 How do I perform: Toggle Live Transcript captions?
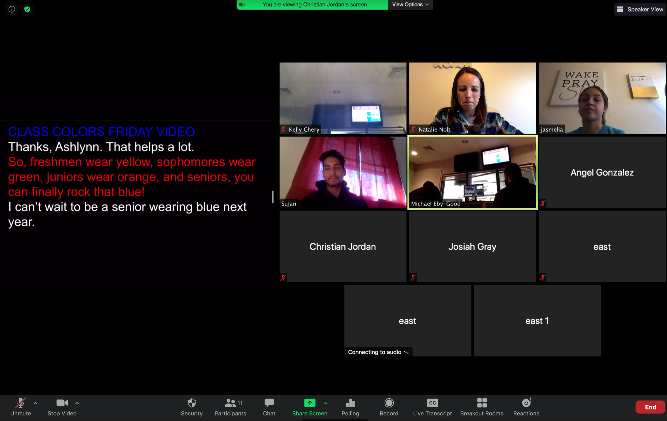(x=432, y=407)
